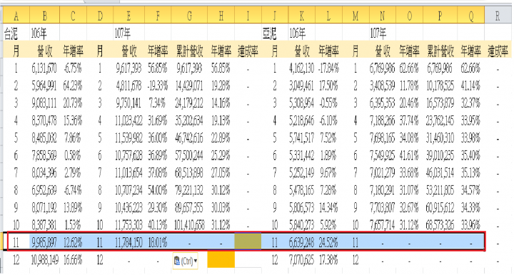This screenshot has height=275, width=514.
Task: Select cell showing 46,031,514
Action: 440,172
